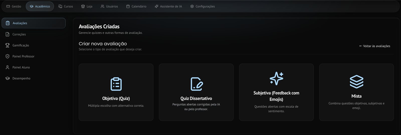Click the Usuários people icon
The width and height of the screenshot is (401, 135).
click(103, 6)
